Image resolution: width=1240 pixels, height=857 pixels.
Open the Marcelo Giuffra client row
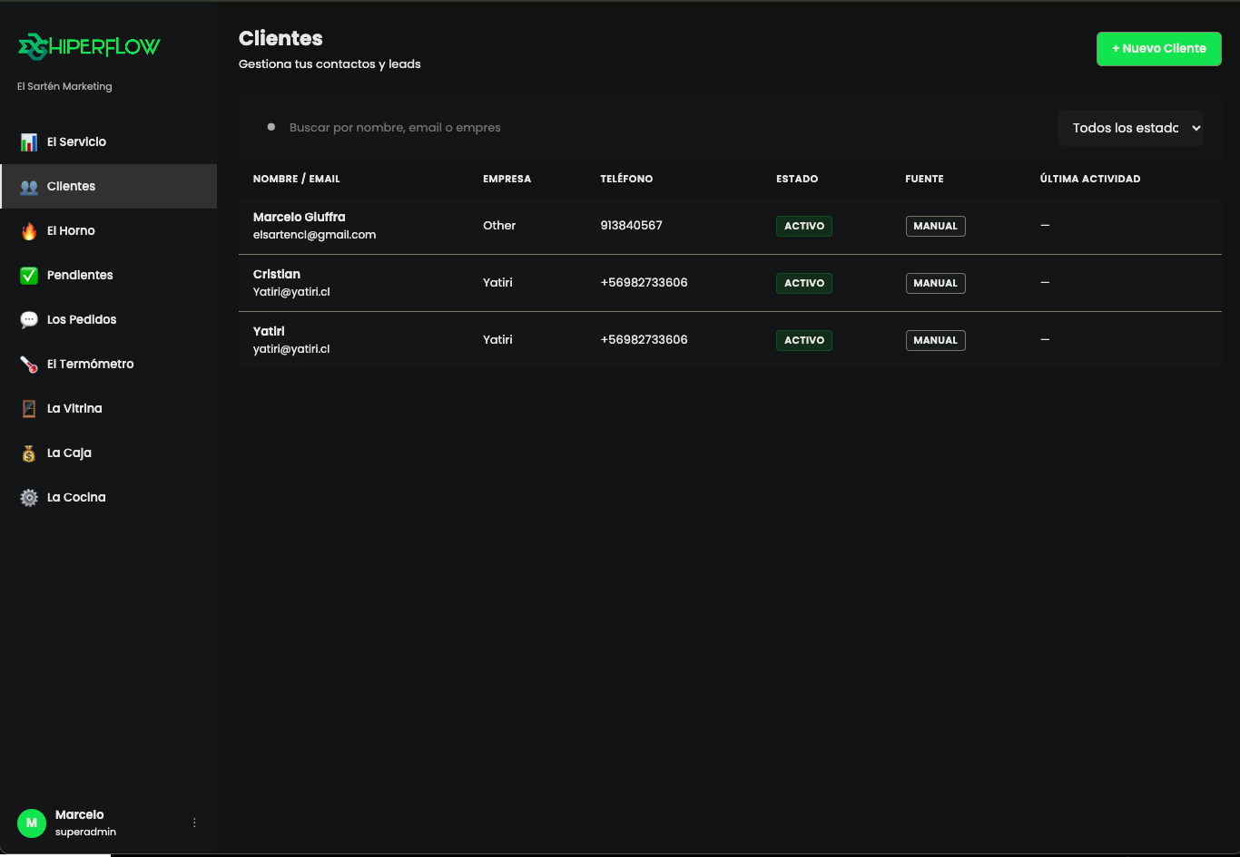point(730,226)
